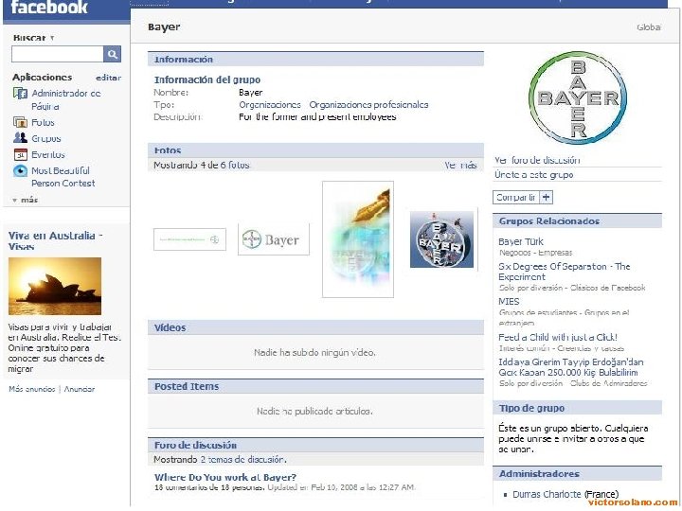The height and width of the screenshot is (511, 682).
Task: Click Sólo por diversión - Clásicos de Facebook
Action: tap(572, 288)
